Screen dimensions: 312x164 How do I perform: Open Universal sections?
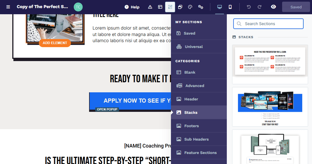pos(199,46)
